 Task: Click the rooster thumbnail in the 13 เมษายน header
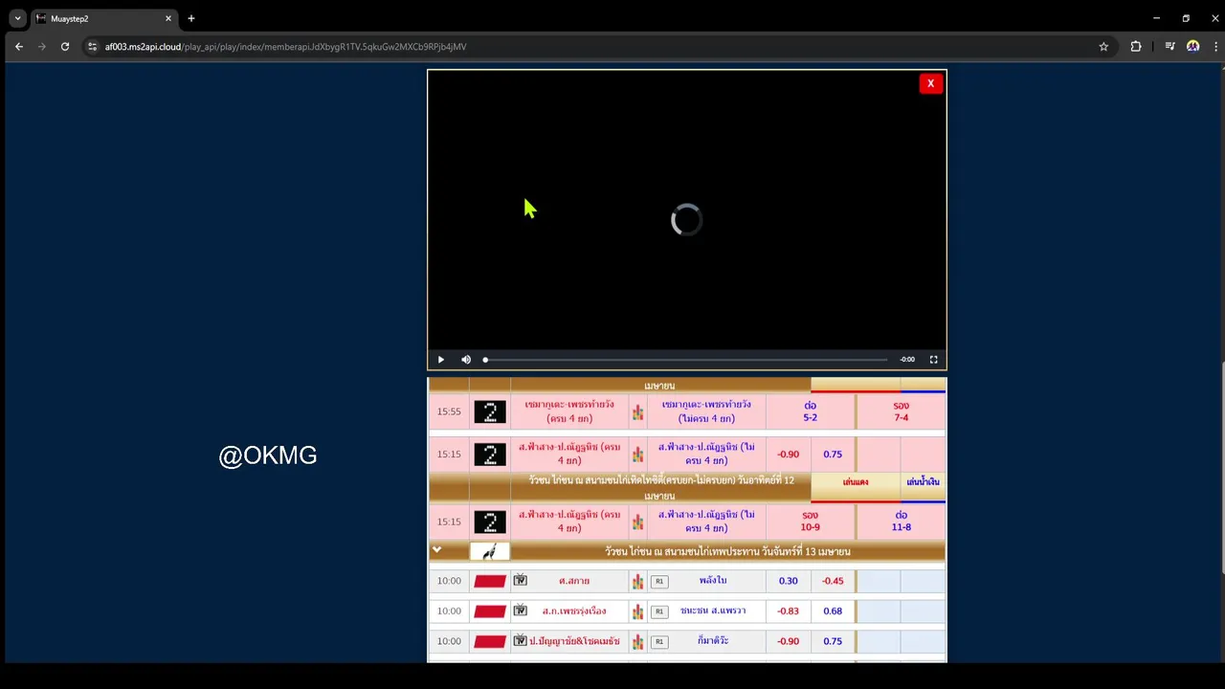tap(490, 551)
